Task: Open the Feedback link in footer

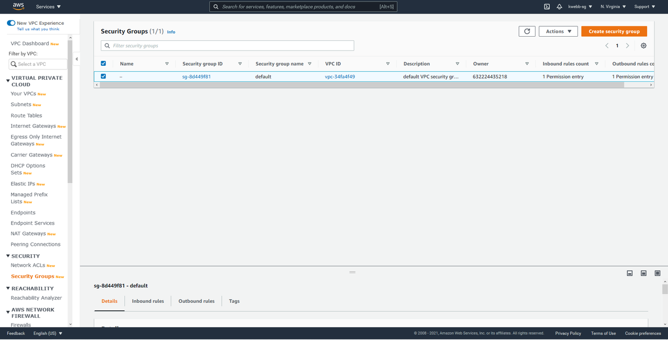Action: pyautogui.click(x=16, y=334)
